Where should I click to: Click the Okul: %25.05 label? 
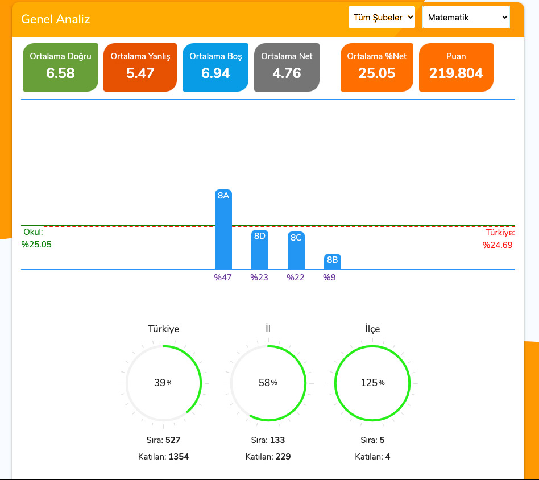[x=36, y=238]
